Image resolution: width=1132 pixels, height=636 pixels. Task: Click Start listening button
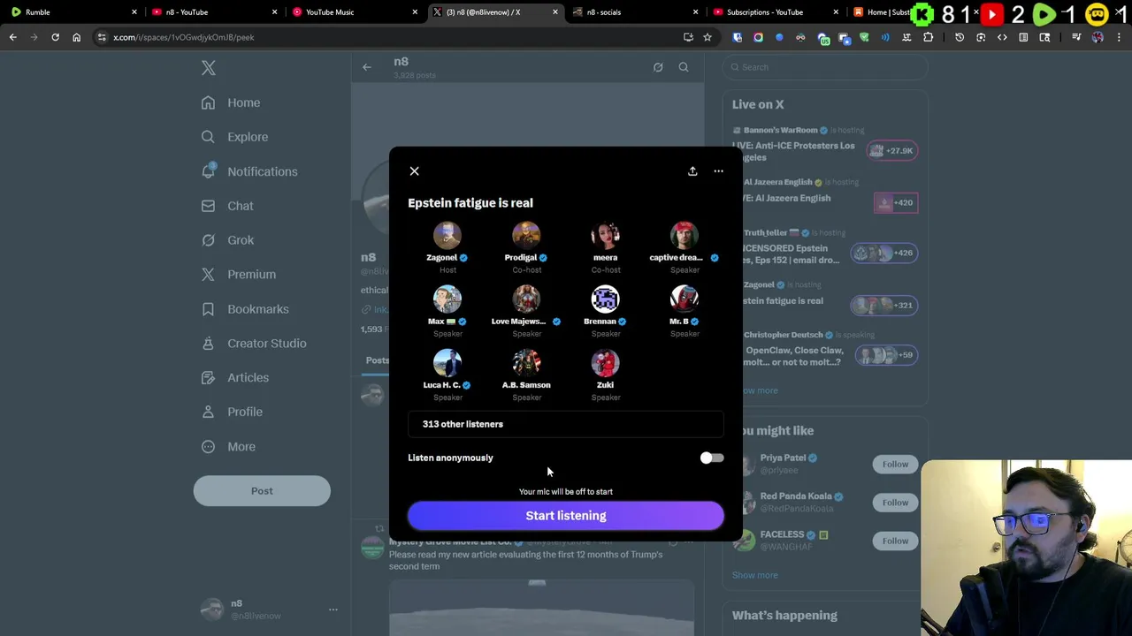pos(566,516)
